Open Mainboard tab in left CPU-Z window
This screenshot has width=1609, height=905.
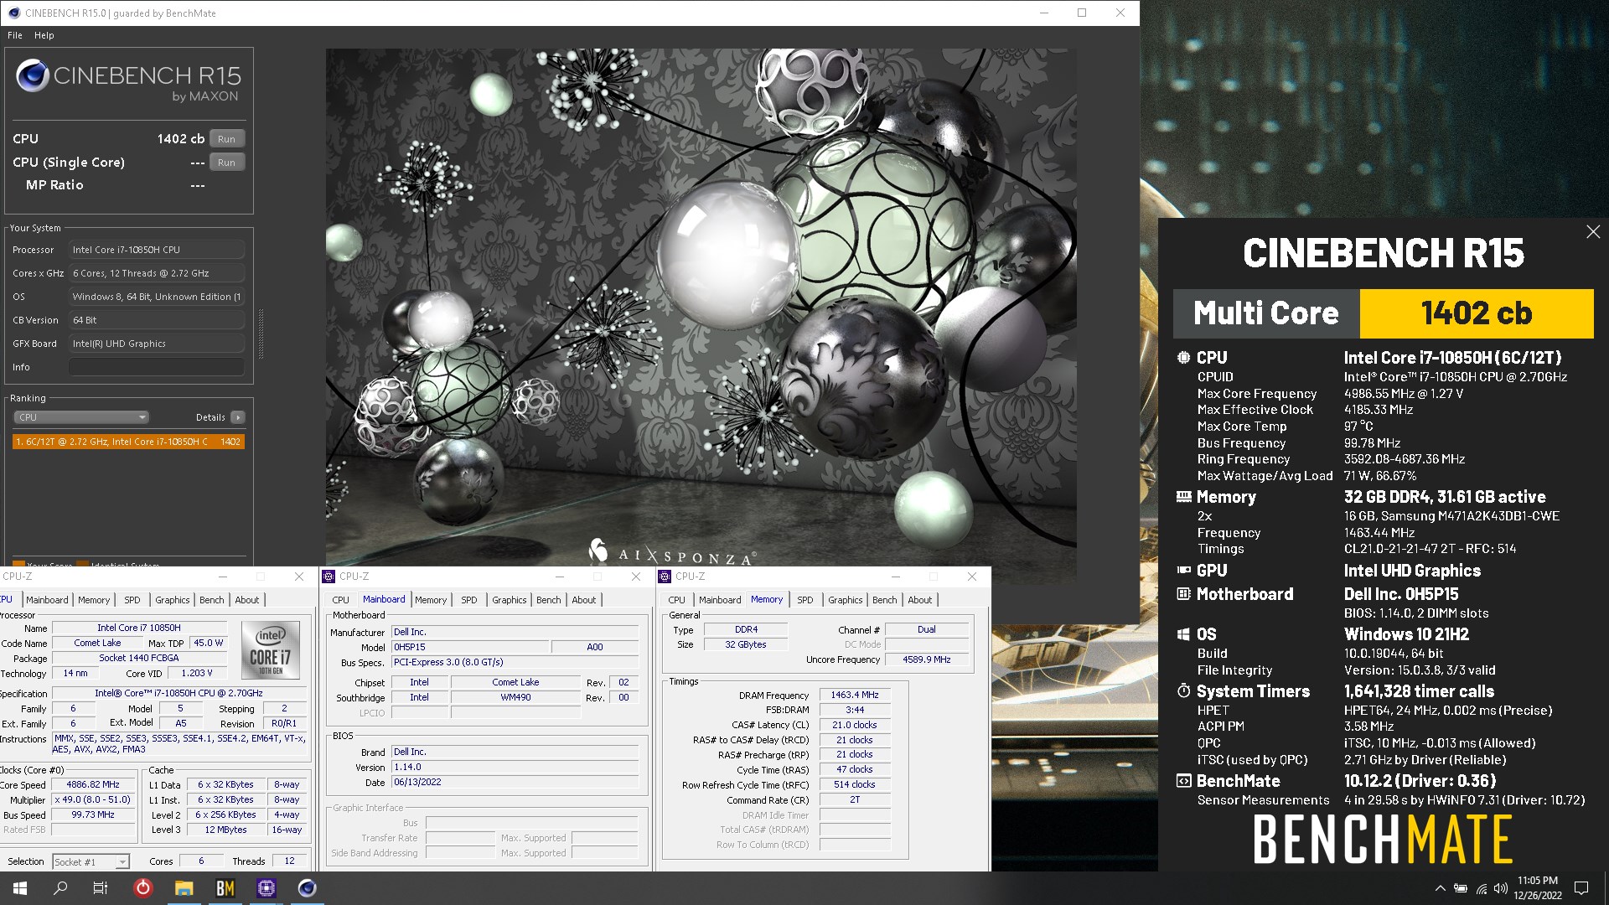tap(47, 600)
